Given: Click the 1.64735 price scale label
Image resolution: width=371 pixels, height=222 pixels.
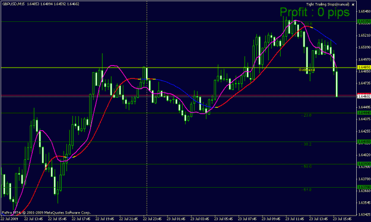Looking at the screenshot, I should [364, 83].
